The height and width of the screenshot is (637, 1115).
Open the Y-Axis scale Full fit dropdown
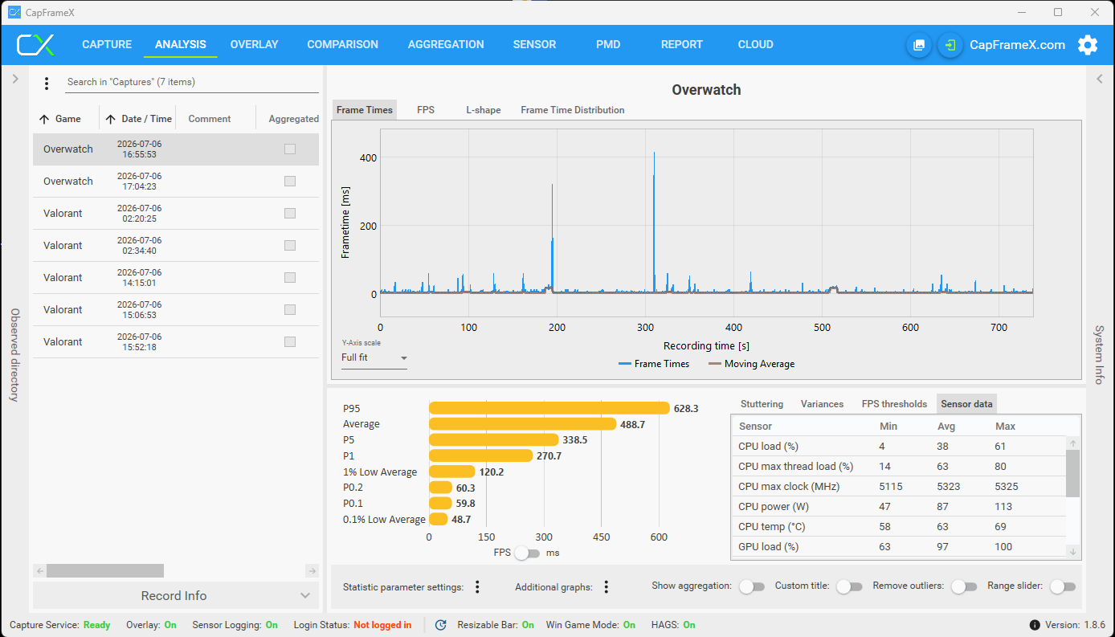(x=374, y=358)
